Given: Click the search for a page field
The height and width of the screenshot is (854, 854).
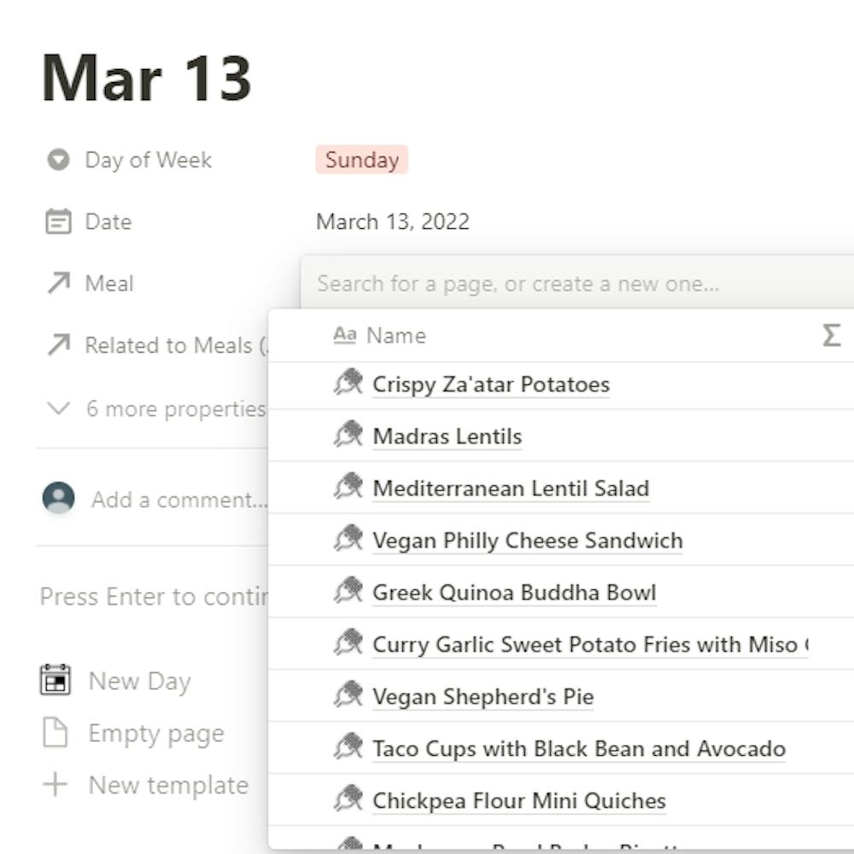Looking at the screenshot, I should pos(577,284).
